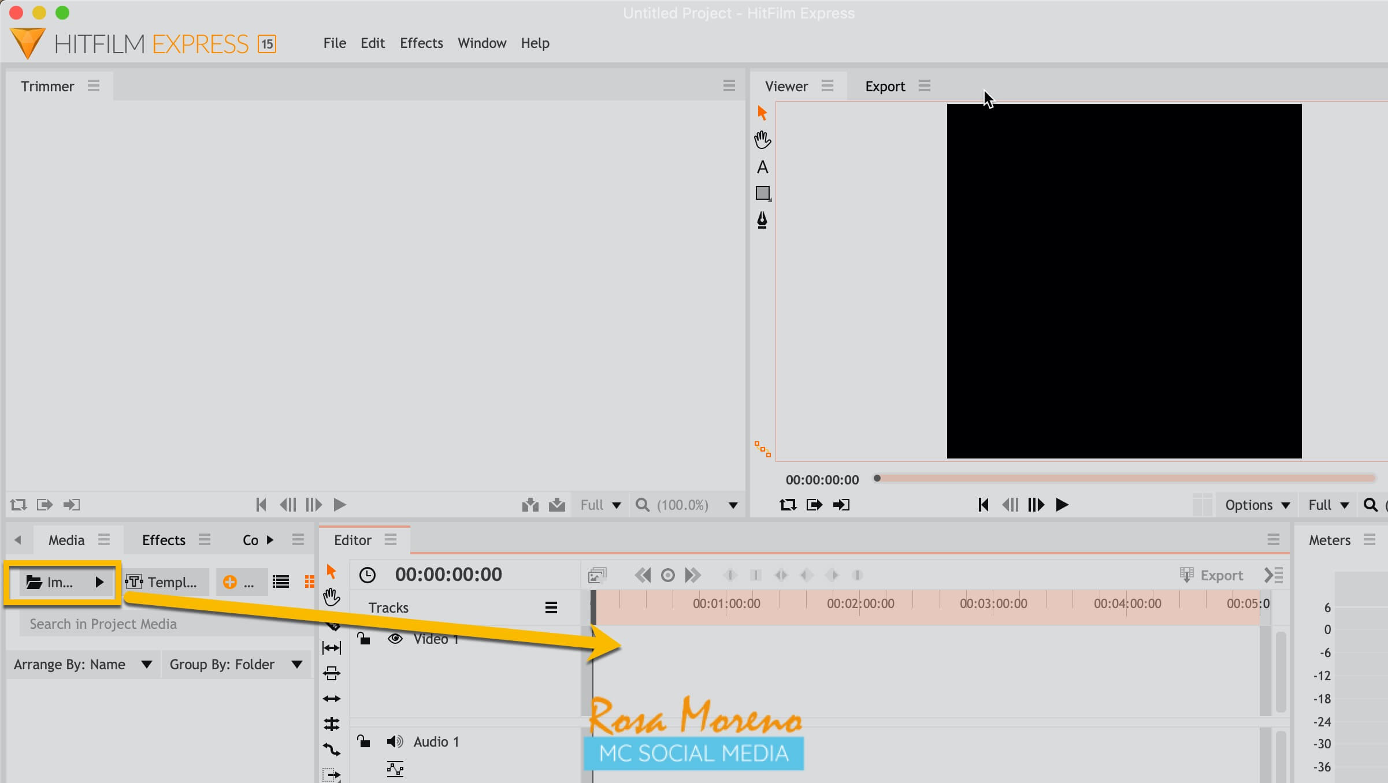Switch Media panel to list view
The height and width of the screenshot is (783, 1388).
[x=281, y=582]
